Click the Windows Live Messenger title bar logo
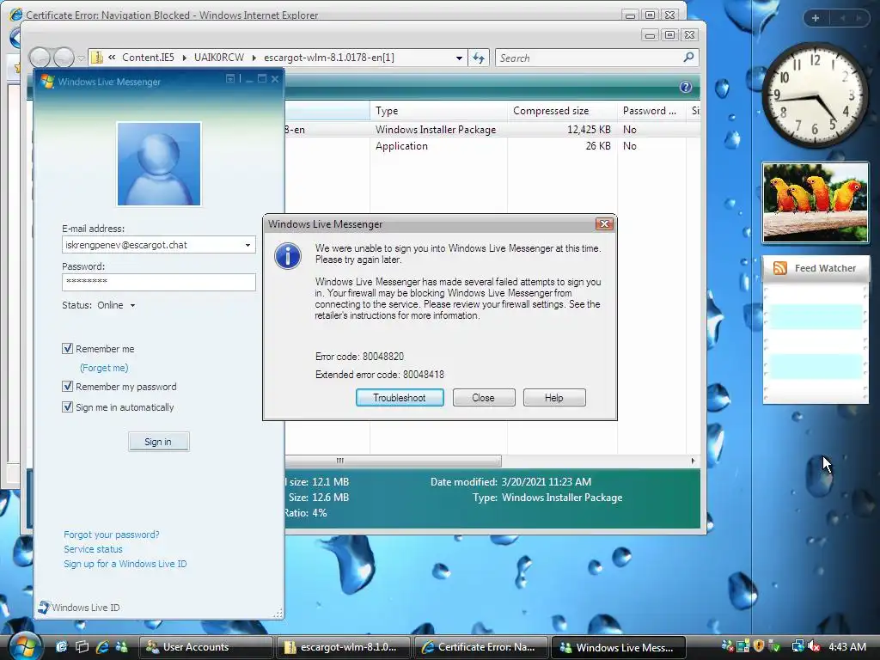This screenshot has width=880, height=660. 48,82
